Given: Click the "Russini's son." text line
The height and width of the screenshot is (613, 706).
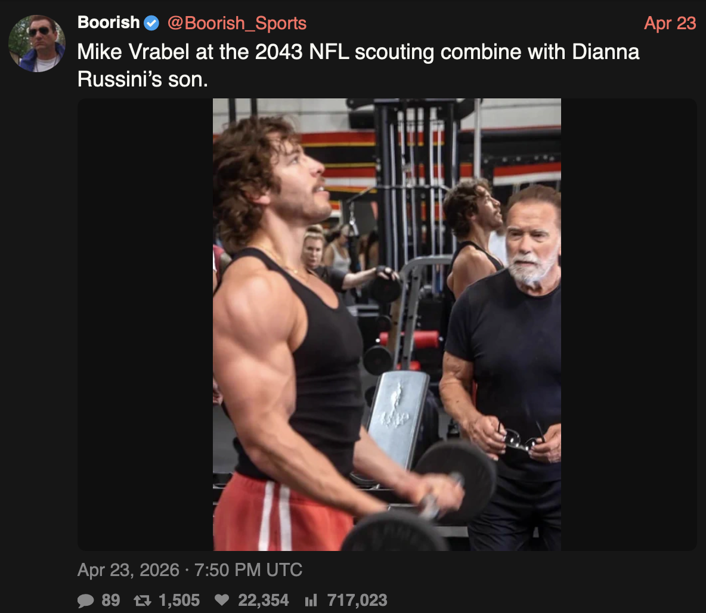Looking at the screenshot, I should (143, 79).
